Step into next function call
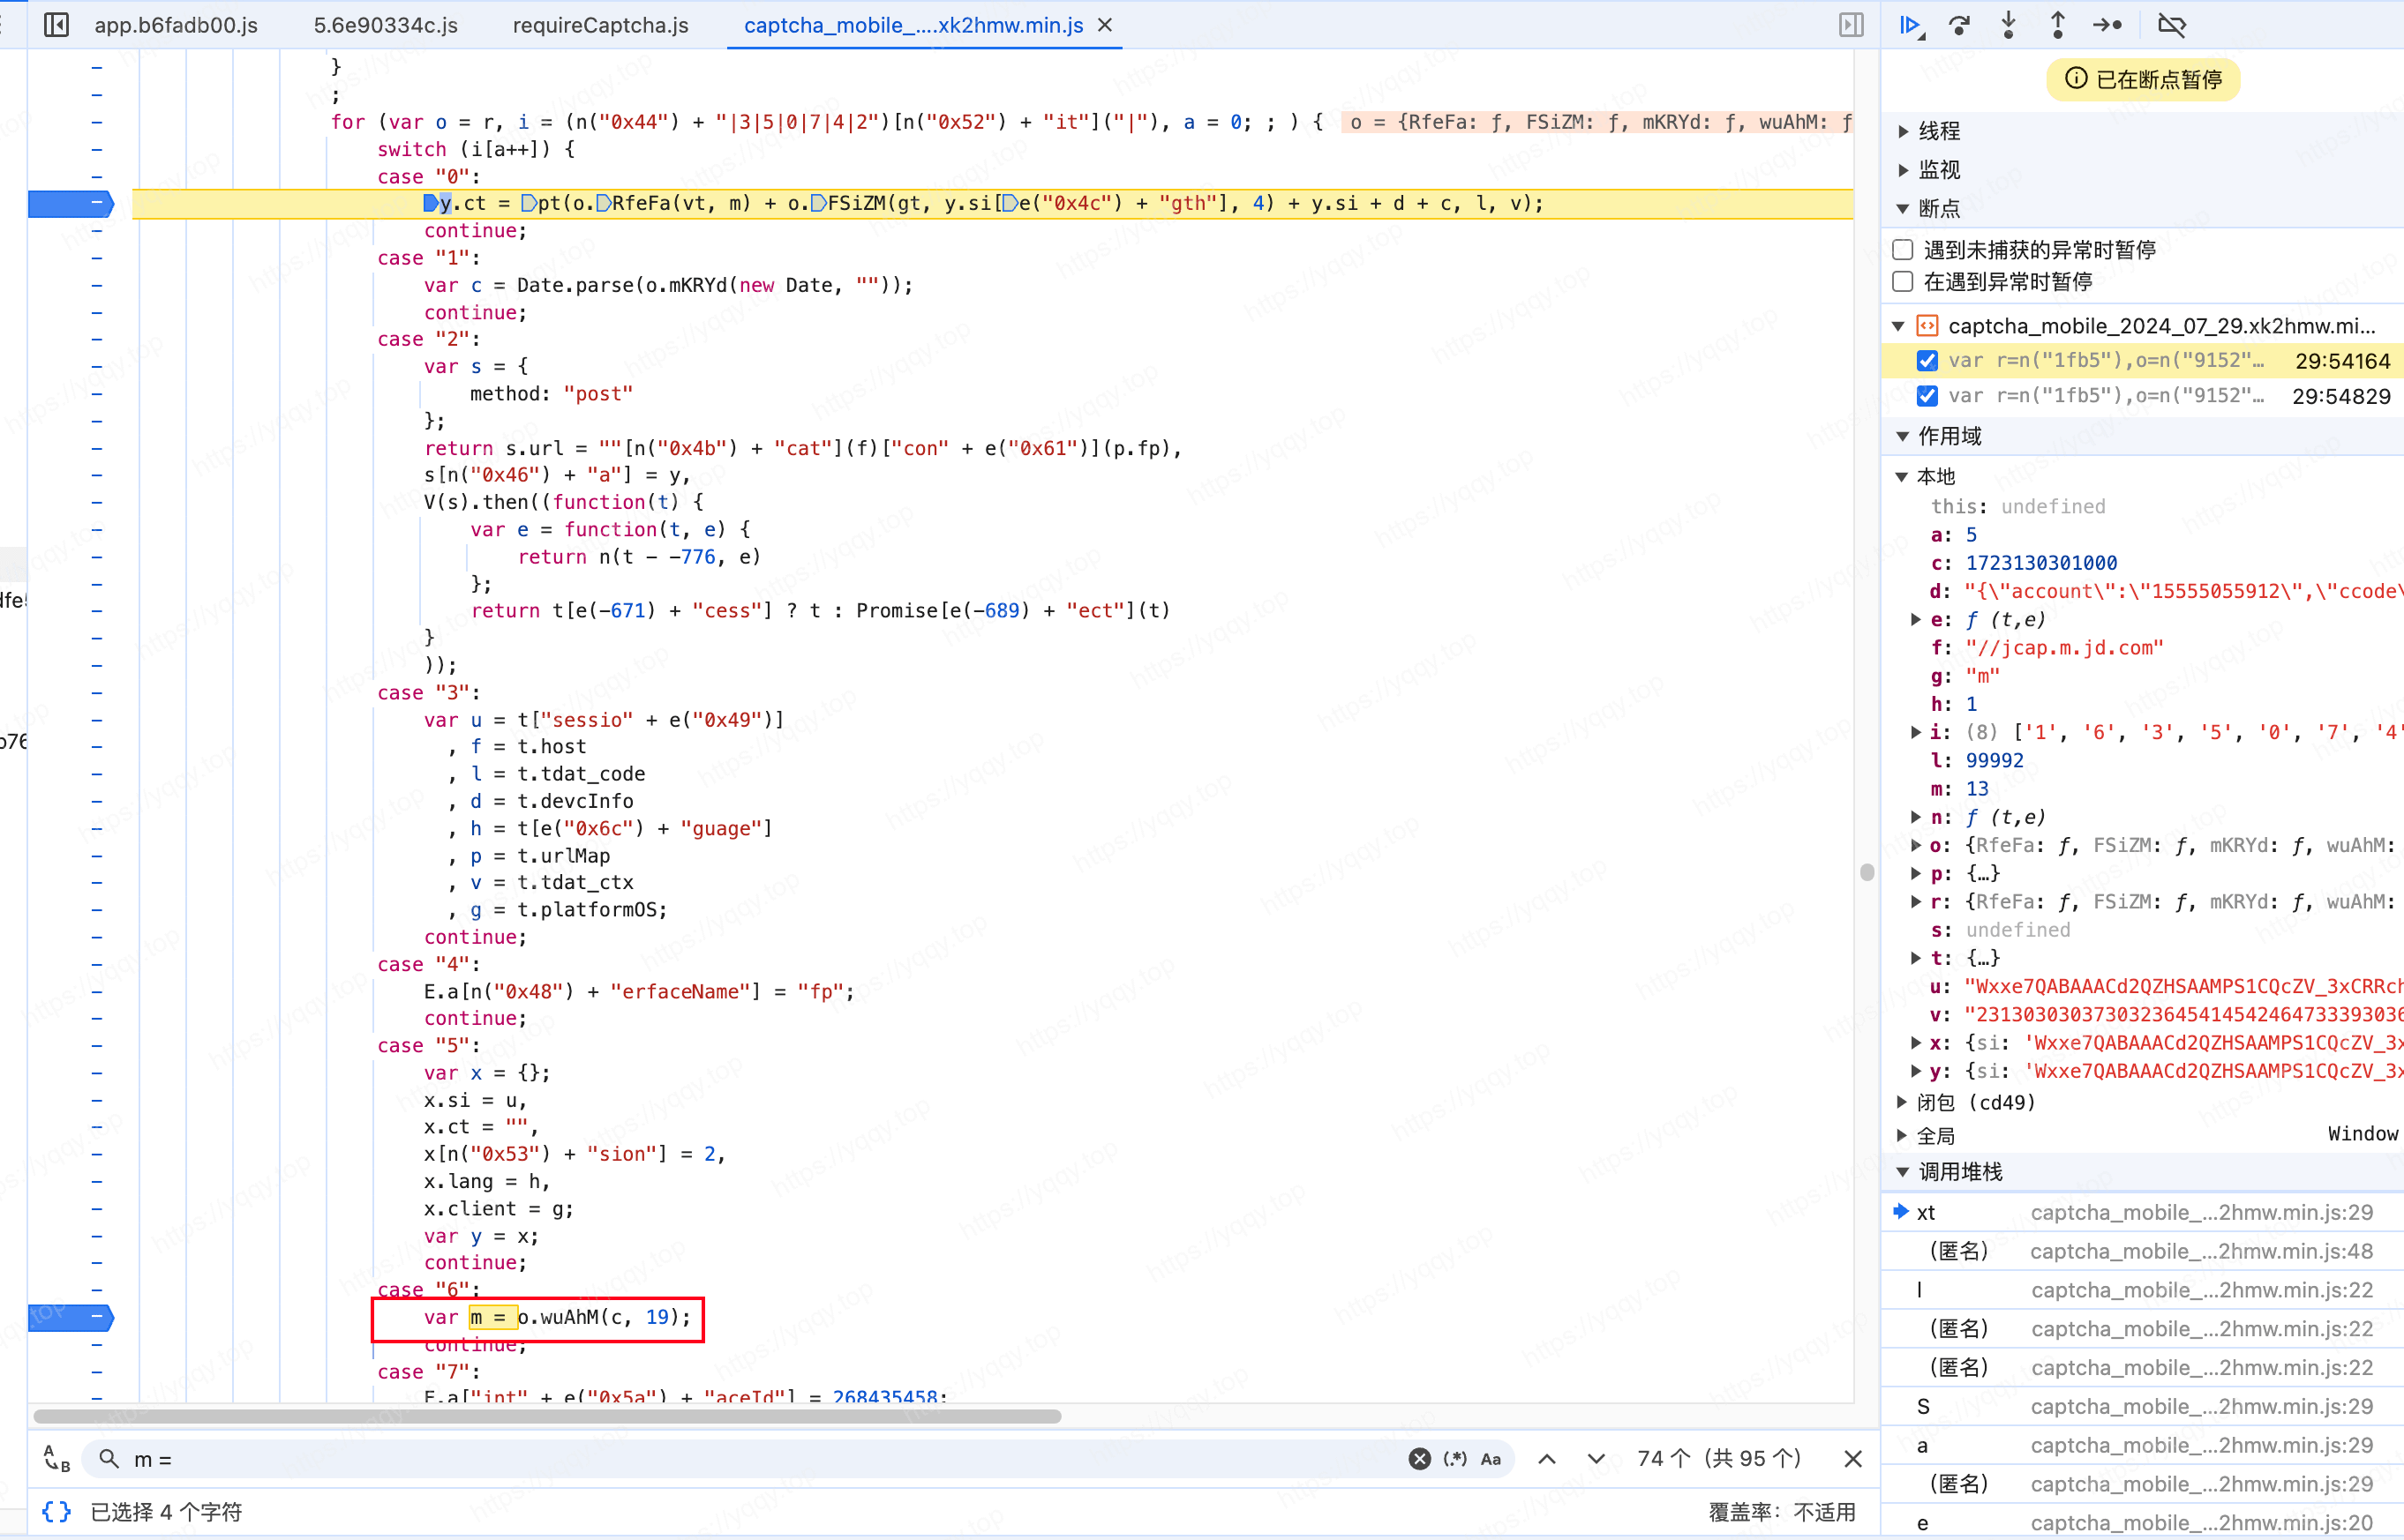This screenshot has width=2404, height=1540. click(2009, 25)
